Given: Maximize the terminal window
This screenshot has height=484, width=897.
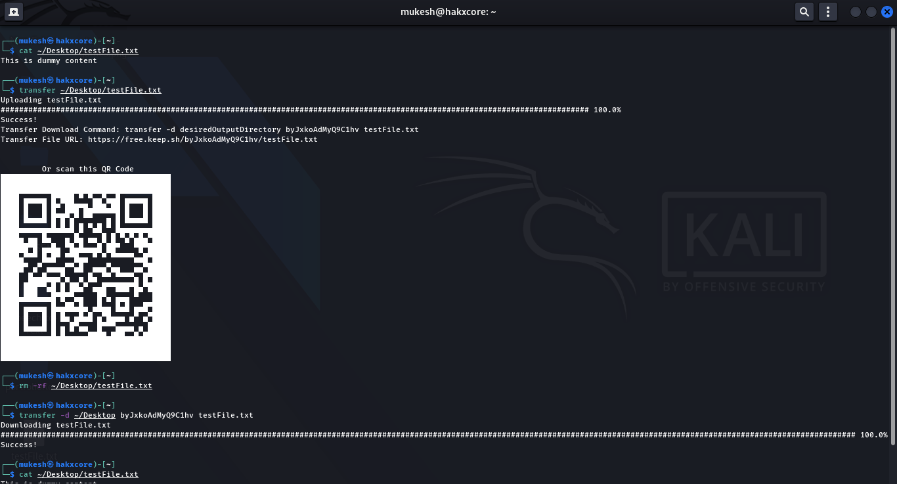Looking at the screenshot, I should (871, 12).
